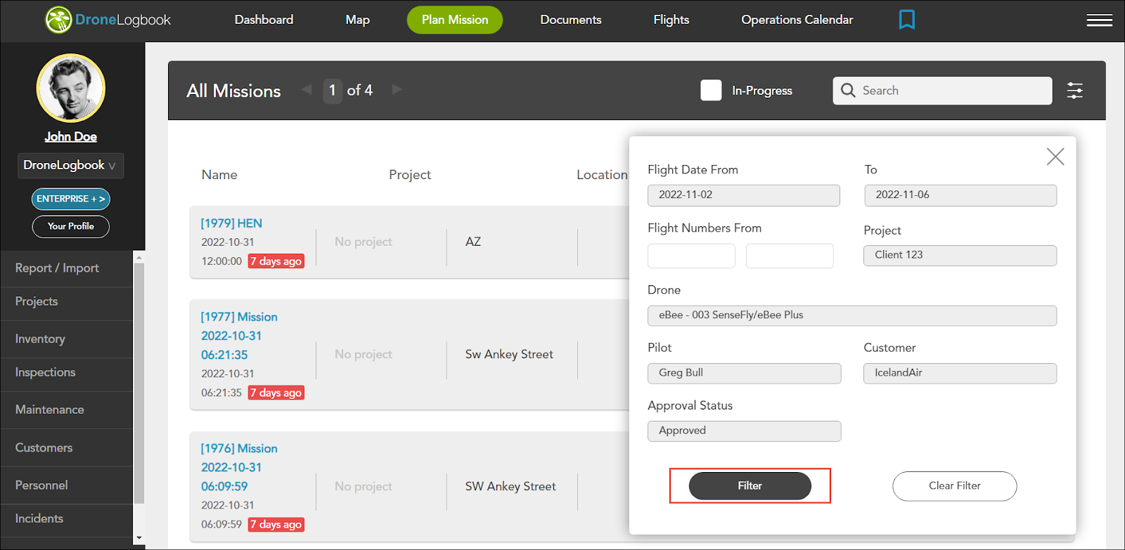Open Your Profile button
This screenshot has width=1125, height=550.
[x=71, y=226]
